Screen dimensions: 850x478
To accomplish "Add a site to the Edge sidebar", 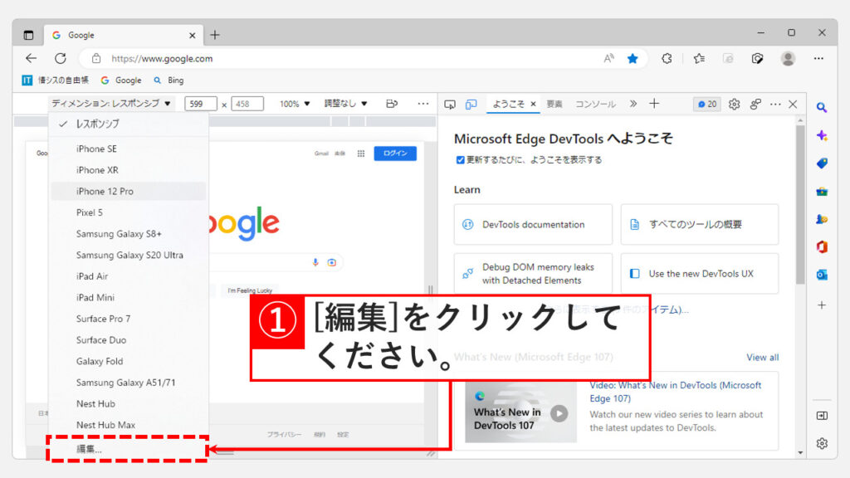I will tap(822, 305).
